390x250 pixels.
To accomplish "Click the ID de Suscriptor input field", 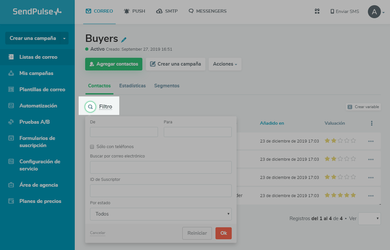I will click(x=161, y=191).
